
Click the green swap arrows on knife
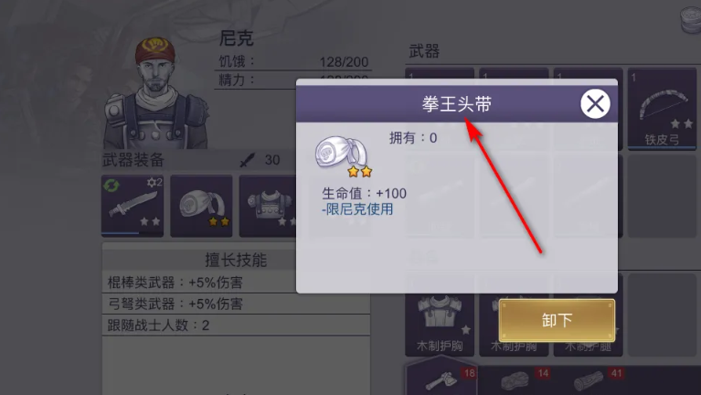tap(111, 185)
